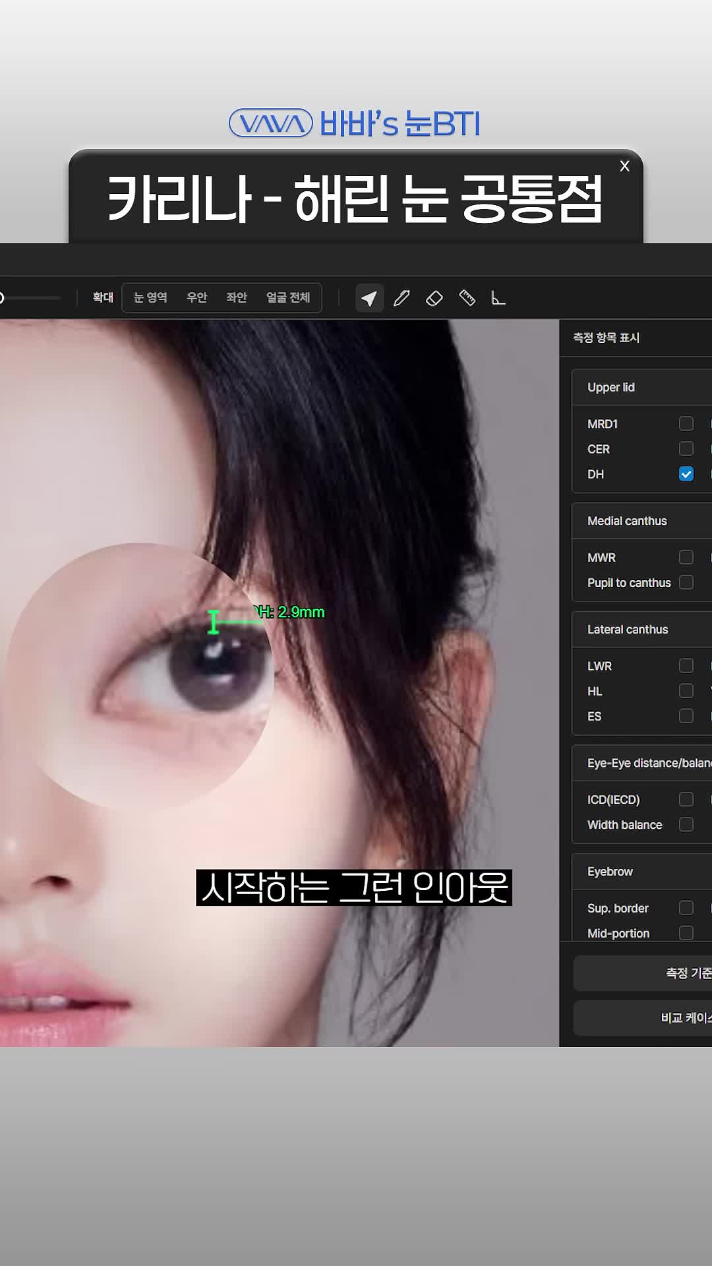712x1266 pixels.
Task: Enable the Pupil to canthus checkbox
Action: coord(686,582)
